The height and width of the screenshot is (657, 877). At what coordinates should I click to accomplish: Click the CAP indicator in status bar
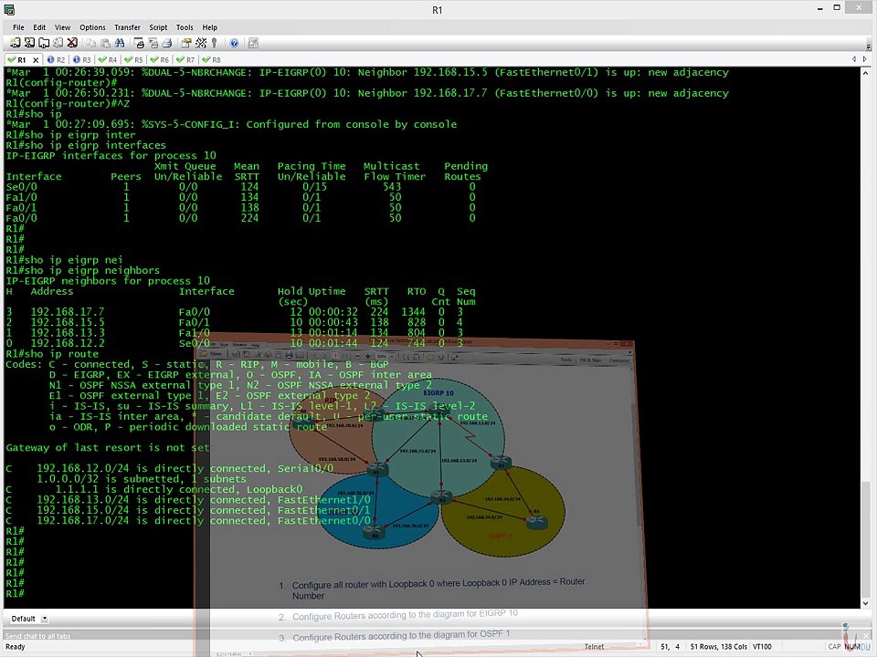[x=834, y=647]
